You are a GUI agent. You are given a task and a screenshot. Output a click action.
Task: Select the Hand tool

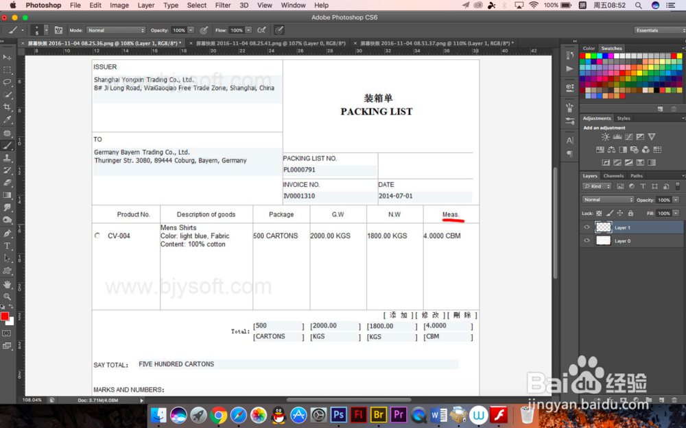(7, 284)
